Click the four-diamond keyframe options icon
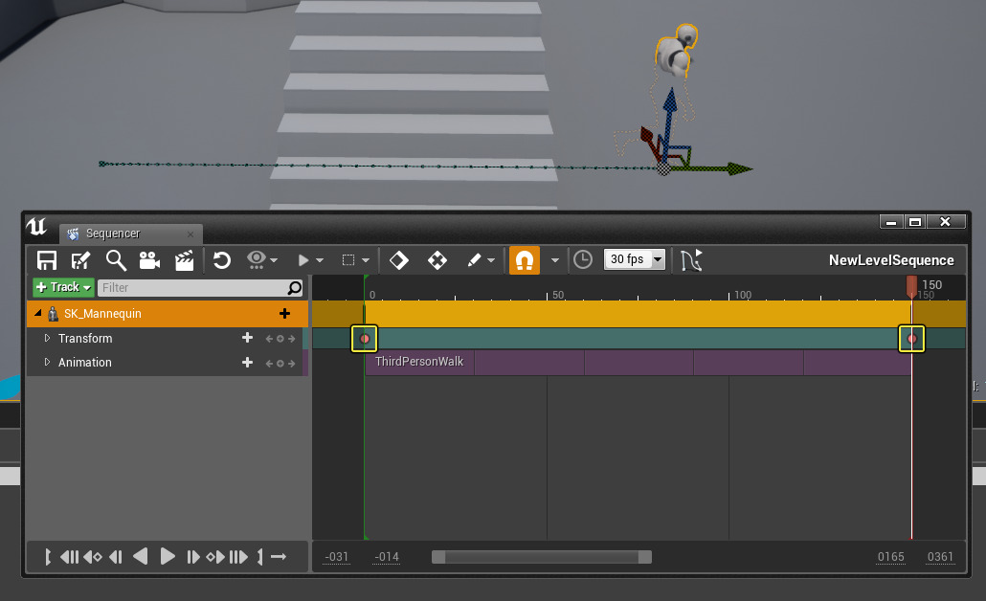 click(437, 259)
